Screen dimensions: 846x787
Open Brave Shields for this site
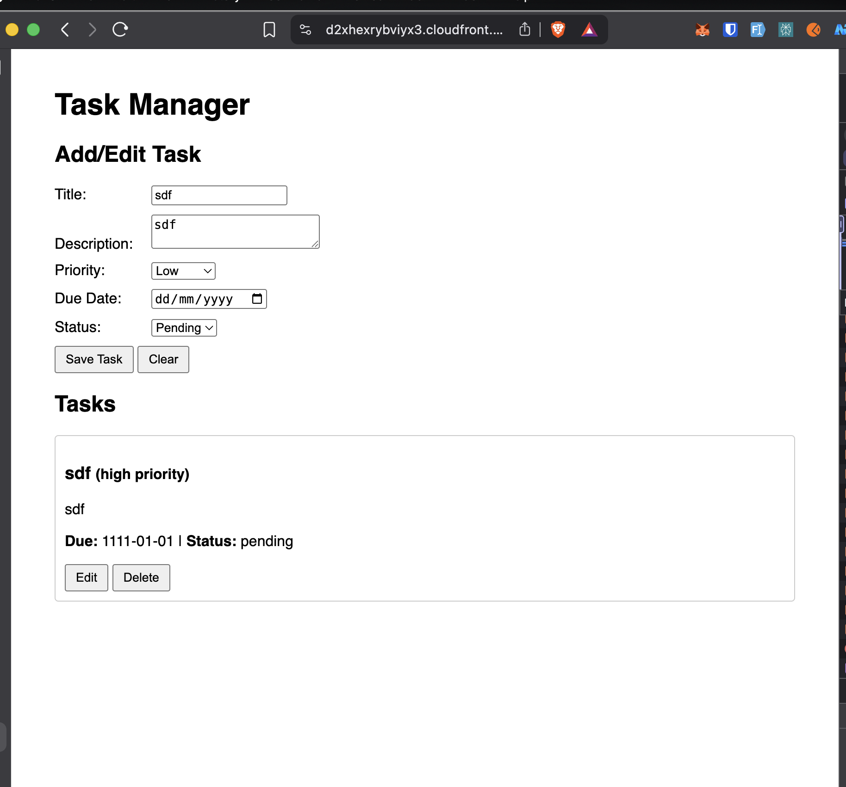pos(558,29)
